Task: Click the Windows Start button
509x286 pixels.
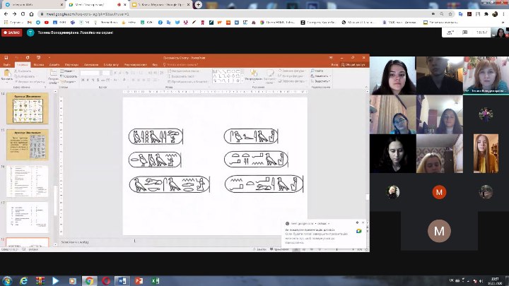Action: 7,280
